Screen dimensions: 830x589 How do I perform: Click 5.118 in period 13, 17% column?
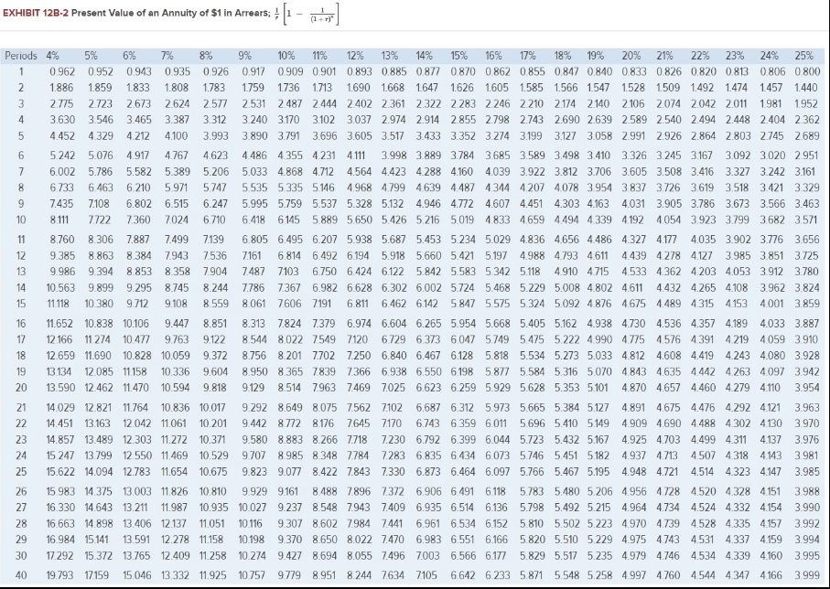click(530, 272)
